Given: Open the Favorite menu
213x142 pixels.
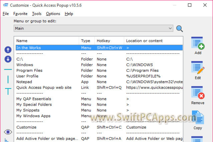Looking at the screenshot, I should tap(20, 14).
